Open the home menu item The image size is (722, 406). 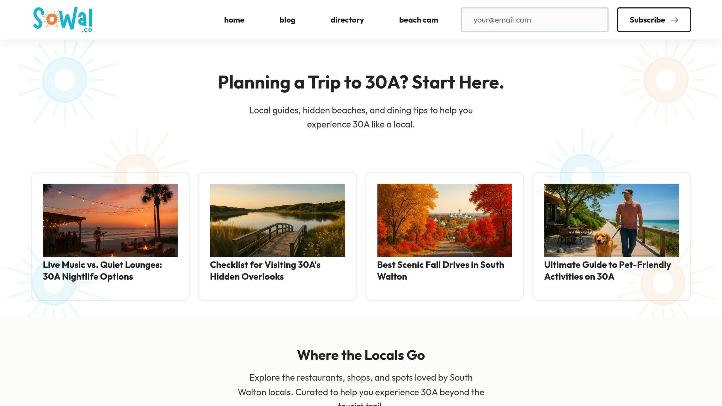point(234,20)
